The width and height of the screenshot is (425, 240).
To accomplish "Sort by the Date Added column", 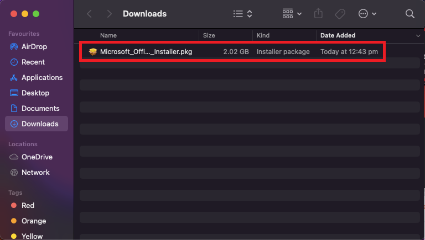I will coord(338,35).
